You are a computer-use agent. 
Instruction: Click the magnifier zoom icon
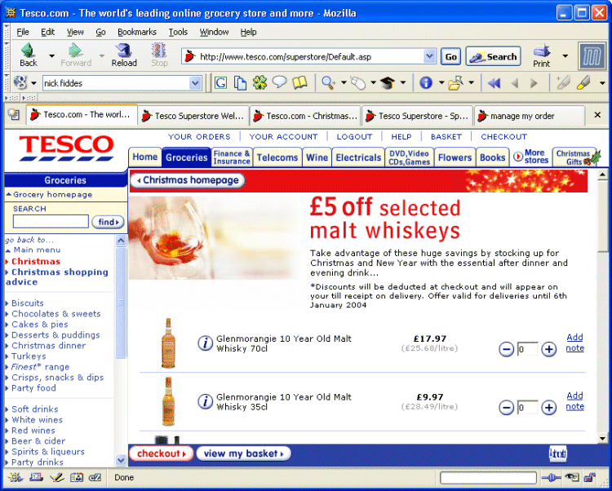click(x=329, y=82)
